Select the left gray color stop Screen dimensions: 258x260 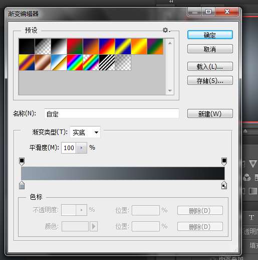click(x=22, y=185)
